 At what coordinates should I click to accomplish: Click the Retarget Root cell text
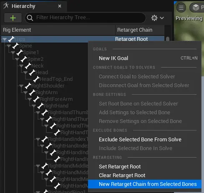131,39
